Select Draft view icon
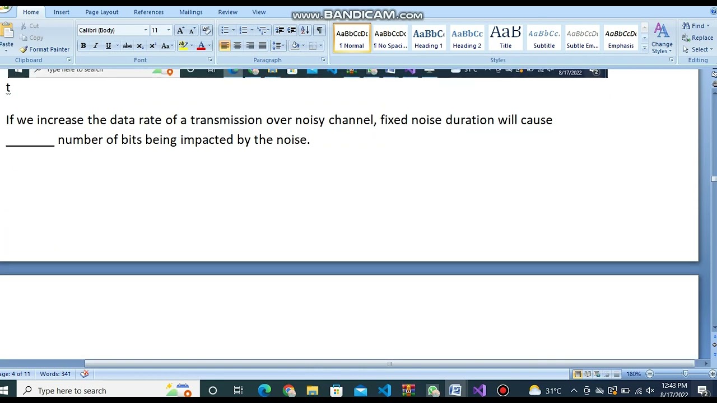The height and width of the screenshot is (403, 717). tap(616, 374)
